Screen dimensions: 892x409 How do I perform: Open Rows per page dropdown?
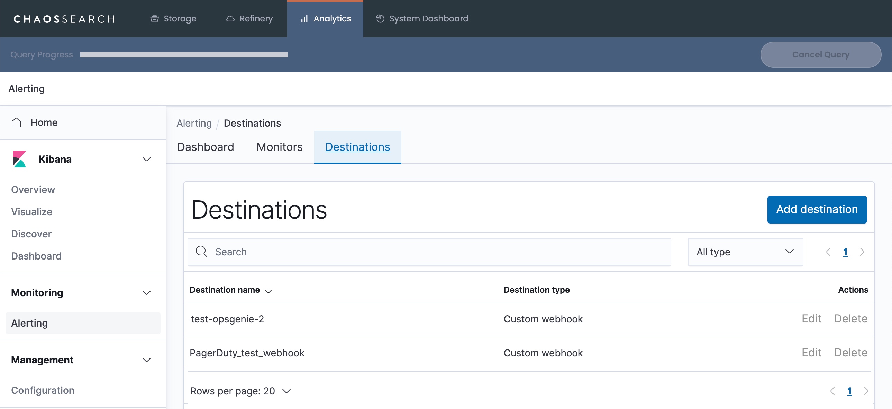coord(240,391)
